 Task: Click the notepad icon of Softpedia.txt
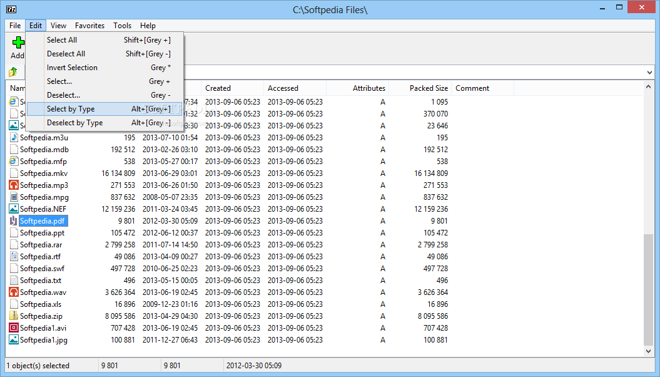[x=14, y=280]
